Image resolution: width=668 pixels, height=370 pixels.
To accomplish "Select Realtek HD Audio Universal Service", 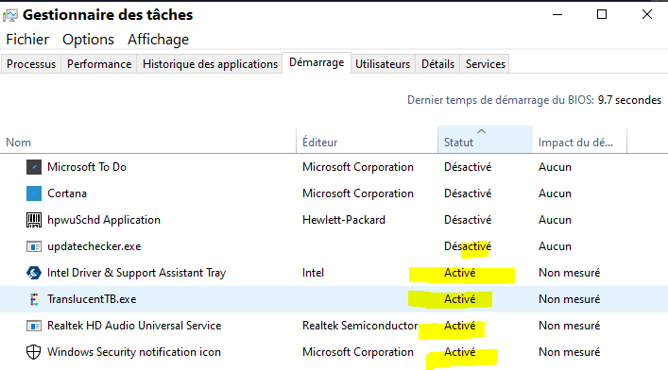I will (134, 326).
